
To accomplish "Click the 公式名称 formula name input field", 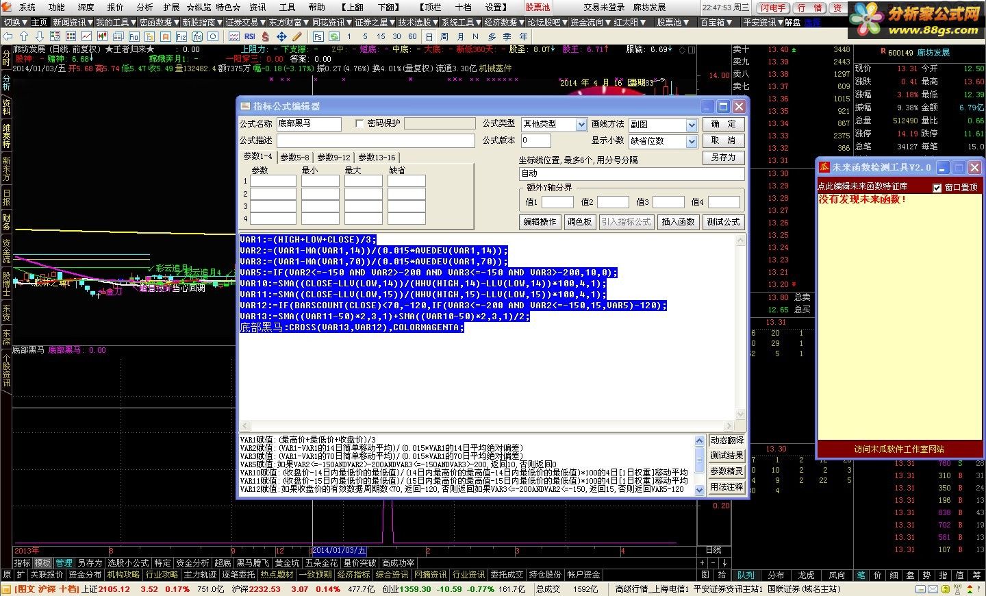I will (x=309, y=124).
